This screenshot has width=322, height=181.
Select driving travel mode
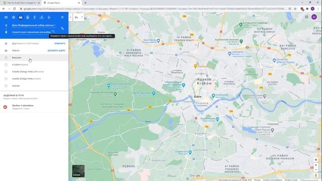pyautogui.click(x=21, y=18)
